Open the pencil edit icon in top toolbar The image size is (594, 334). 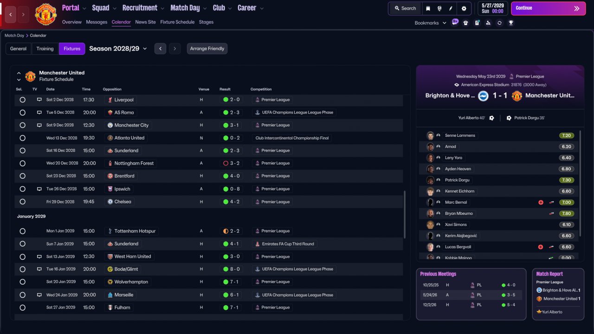click(x=451, y=8)
